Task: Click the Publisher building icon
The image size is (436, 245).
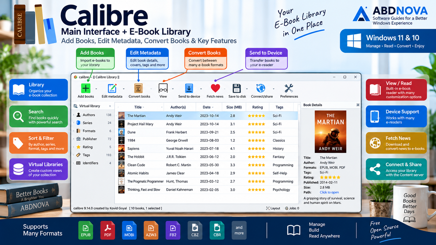Action: [x=78, y=139]
